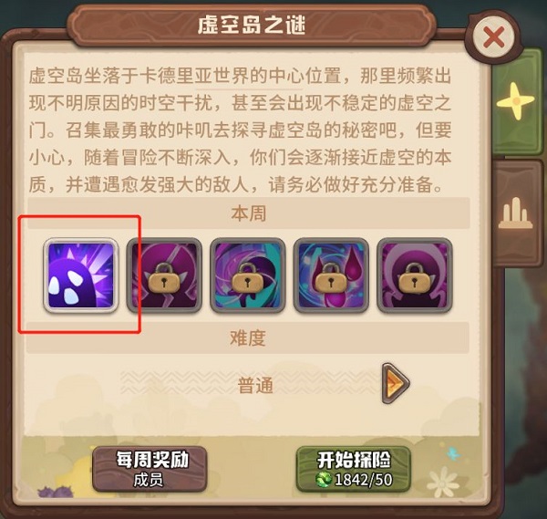Click the 成员 label under weekly rewards

pyautogui.click(x=149, y=481)
